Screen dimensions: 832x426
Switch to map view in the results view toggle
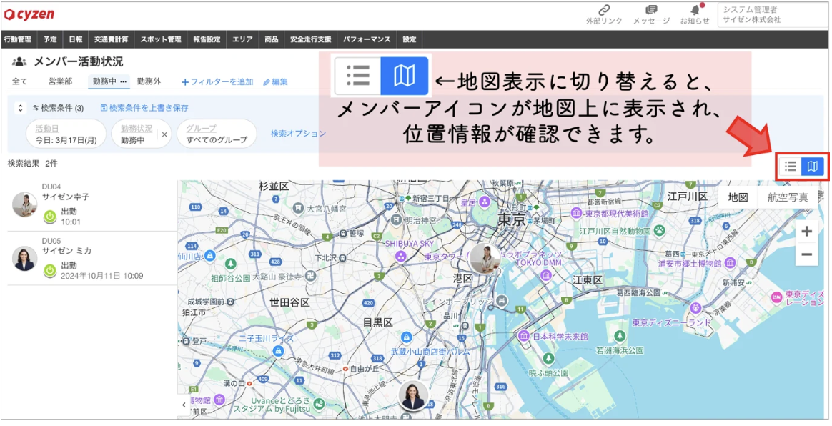[813, 167]
